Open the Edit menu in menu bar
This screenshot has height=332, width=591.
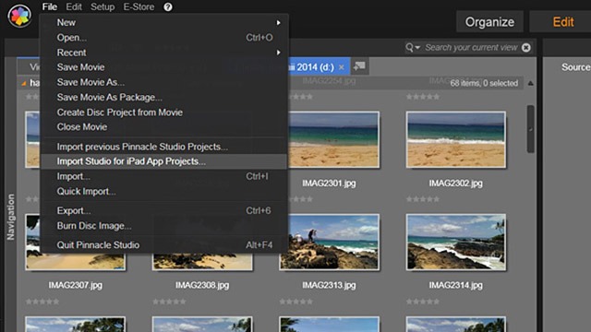coord(74,7)
